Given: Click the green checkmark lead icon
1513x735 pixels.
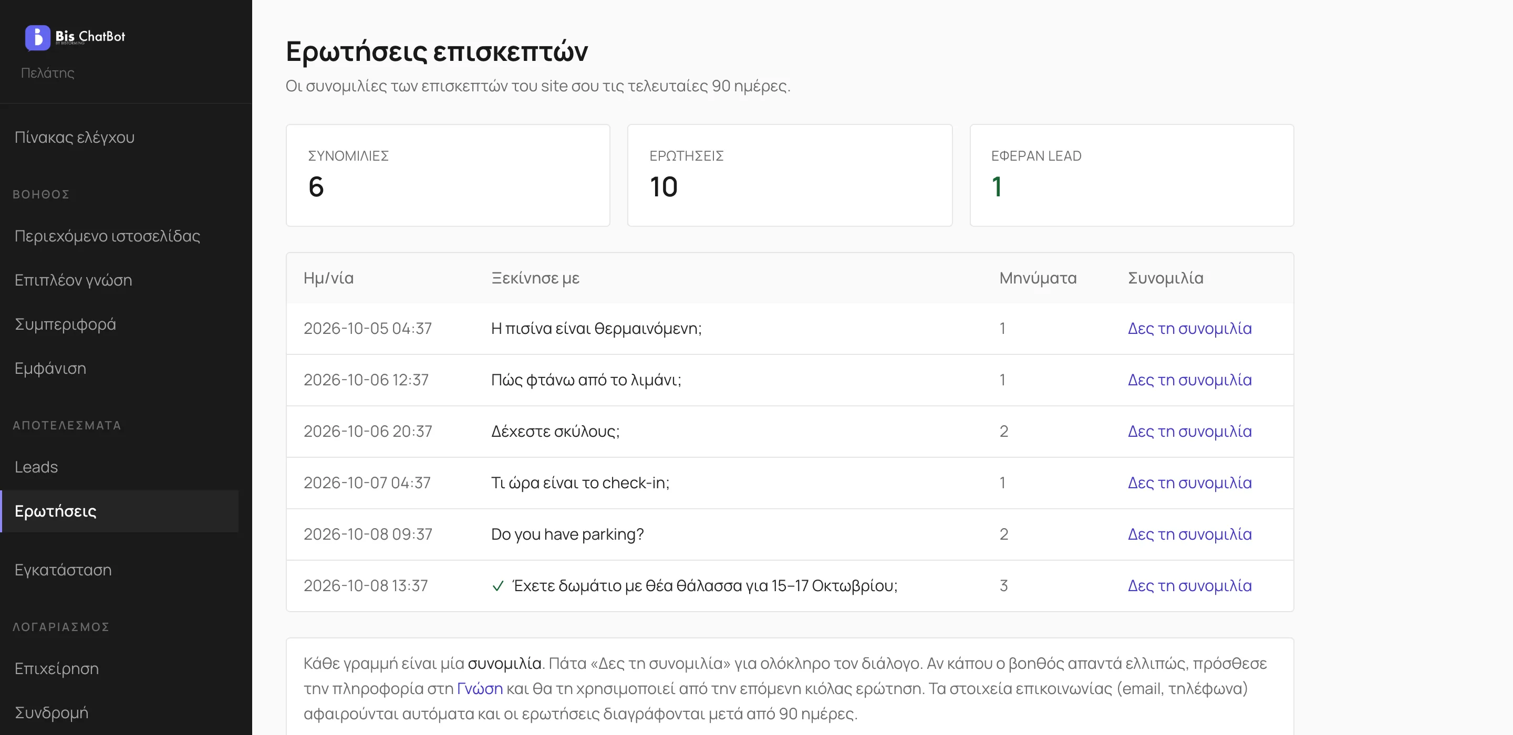Looking at the screenshot, I should point(498,586).
